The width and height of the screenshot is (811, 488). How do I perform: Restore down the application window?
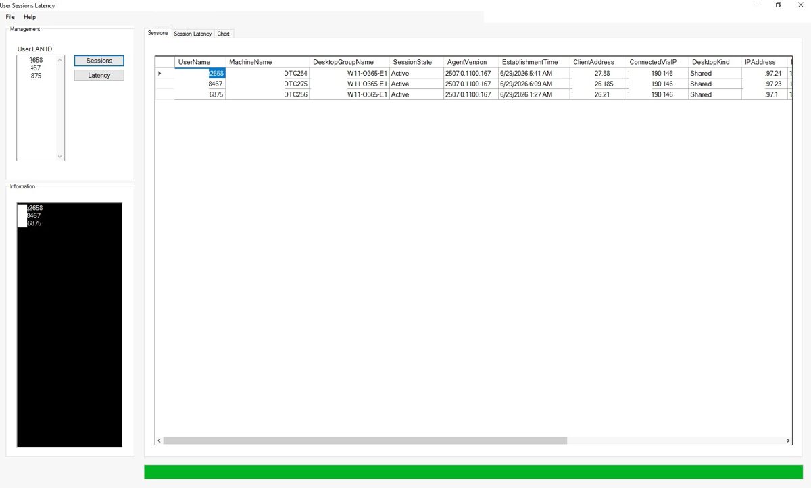[779, 5]
